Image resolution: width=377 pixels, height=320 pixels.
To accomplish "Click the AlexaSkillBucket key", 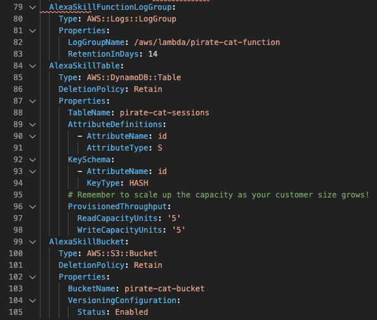I will [87, 242].
